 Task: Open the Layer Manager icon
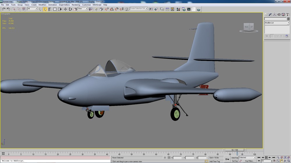tap(162, 9)
